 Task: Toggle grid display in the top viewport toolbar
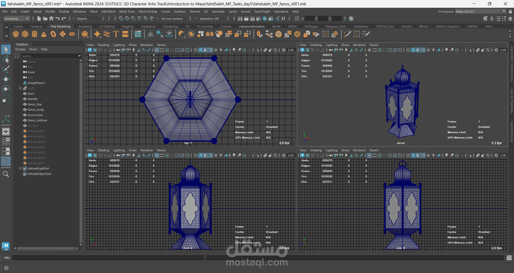pyautogui.click(x=157, y=50)
